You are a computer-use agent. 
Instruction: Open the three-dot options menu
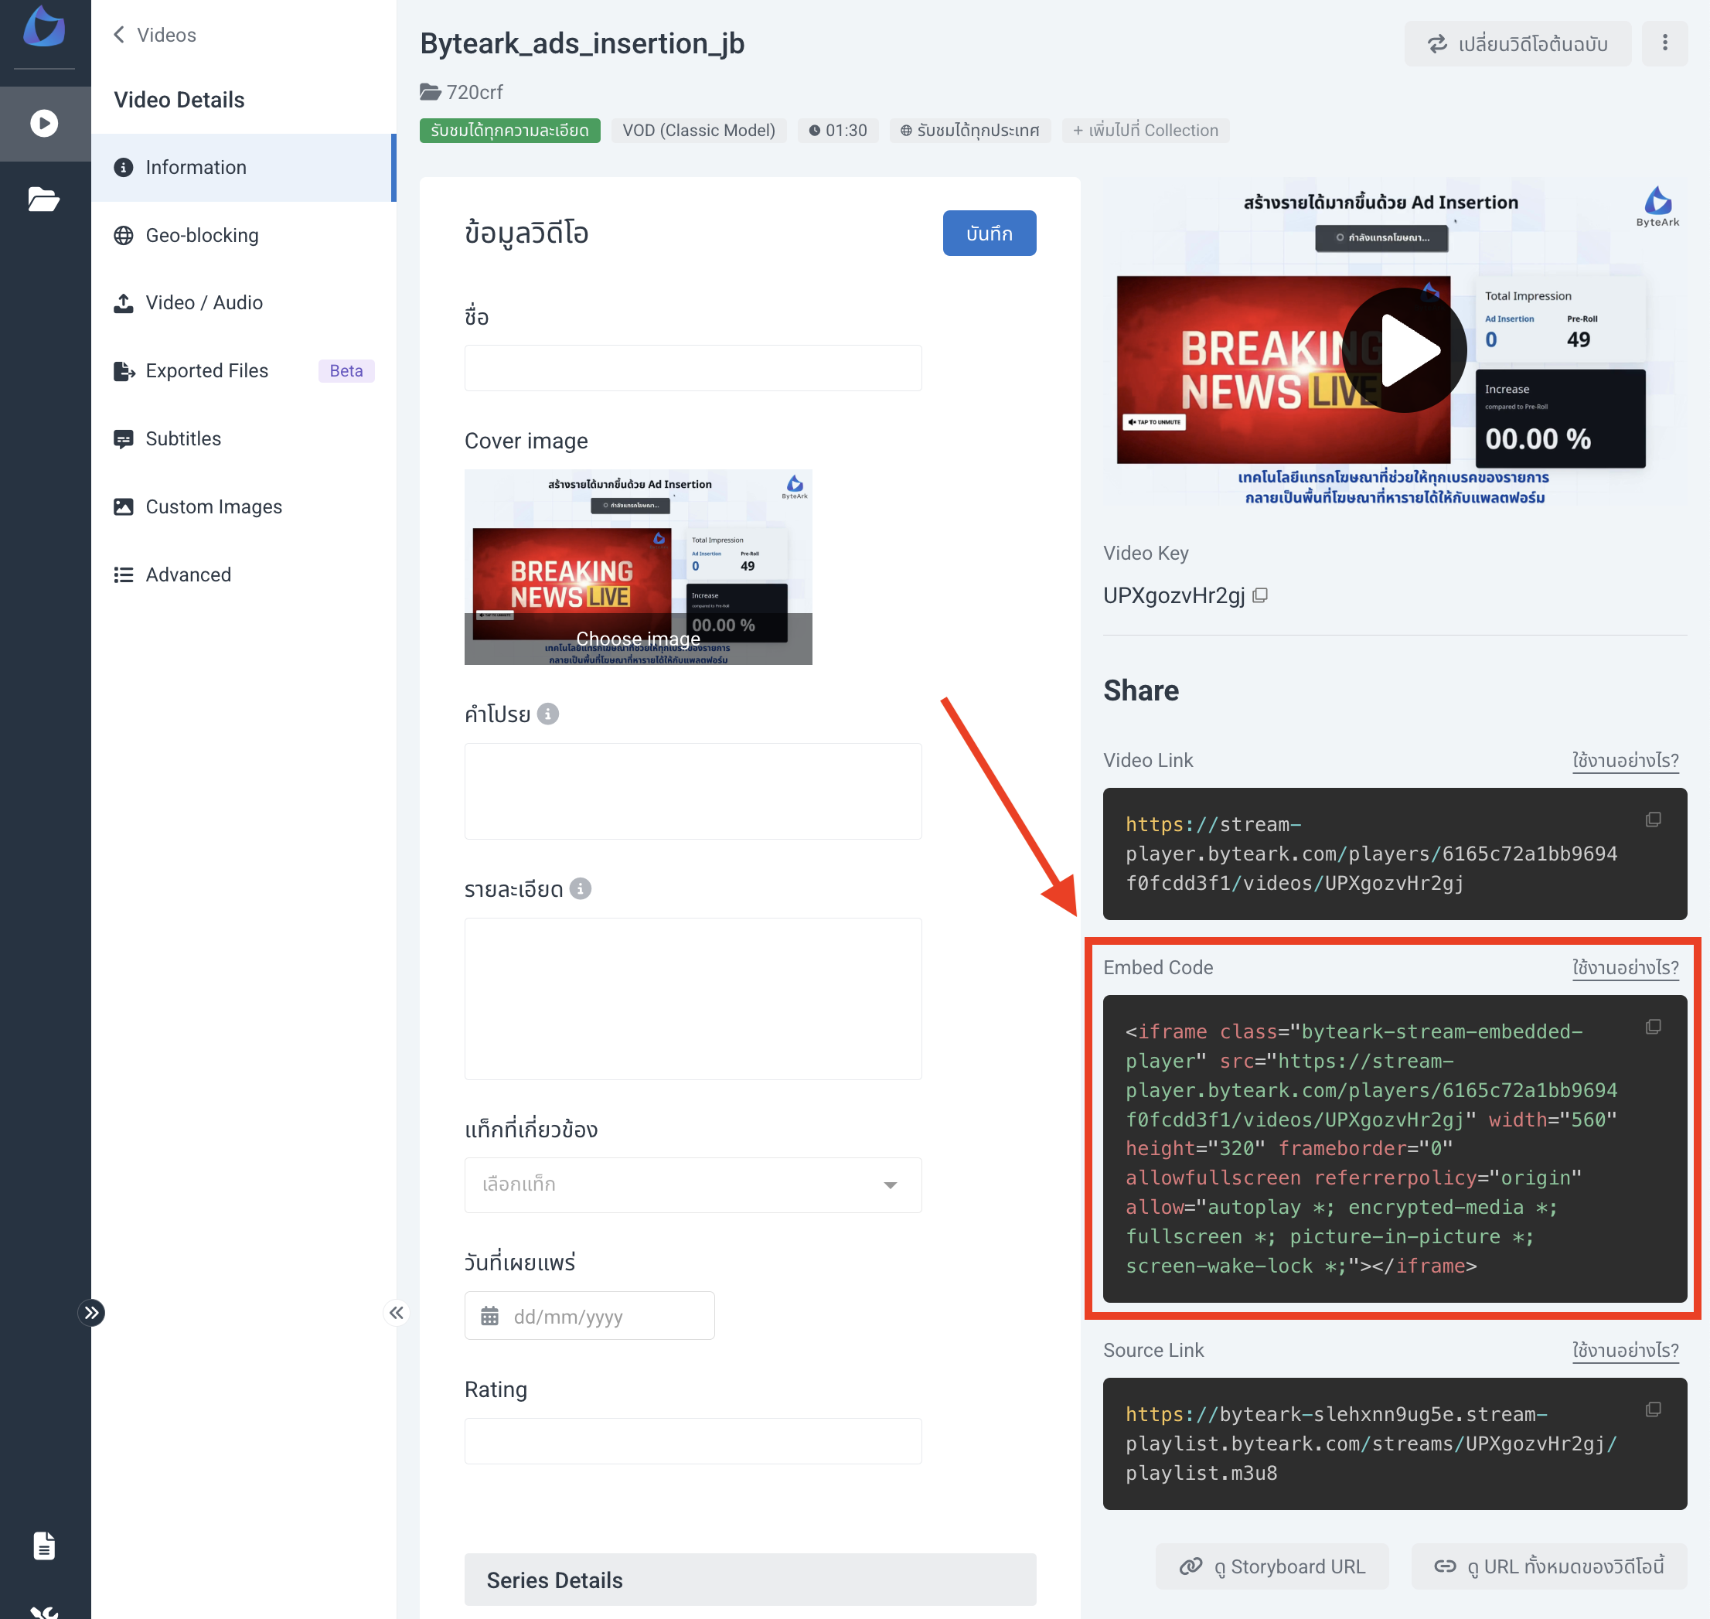click(x=1665, y=43)
